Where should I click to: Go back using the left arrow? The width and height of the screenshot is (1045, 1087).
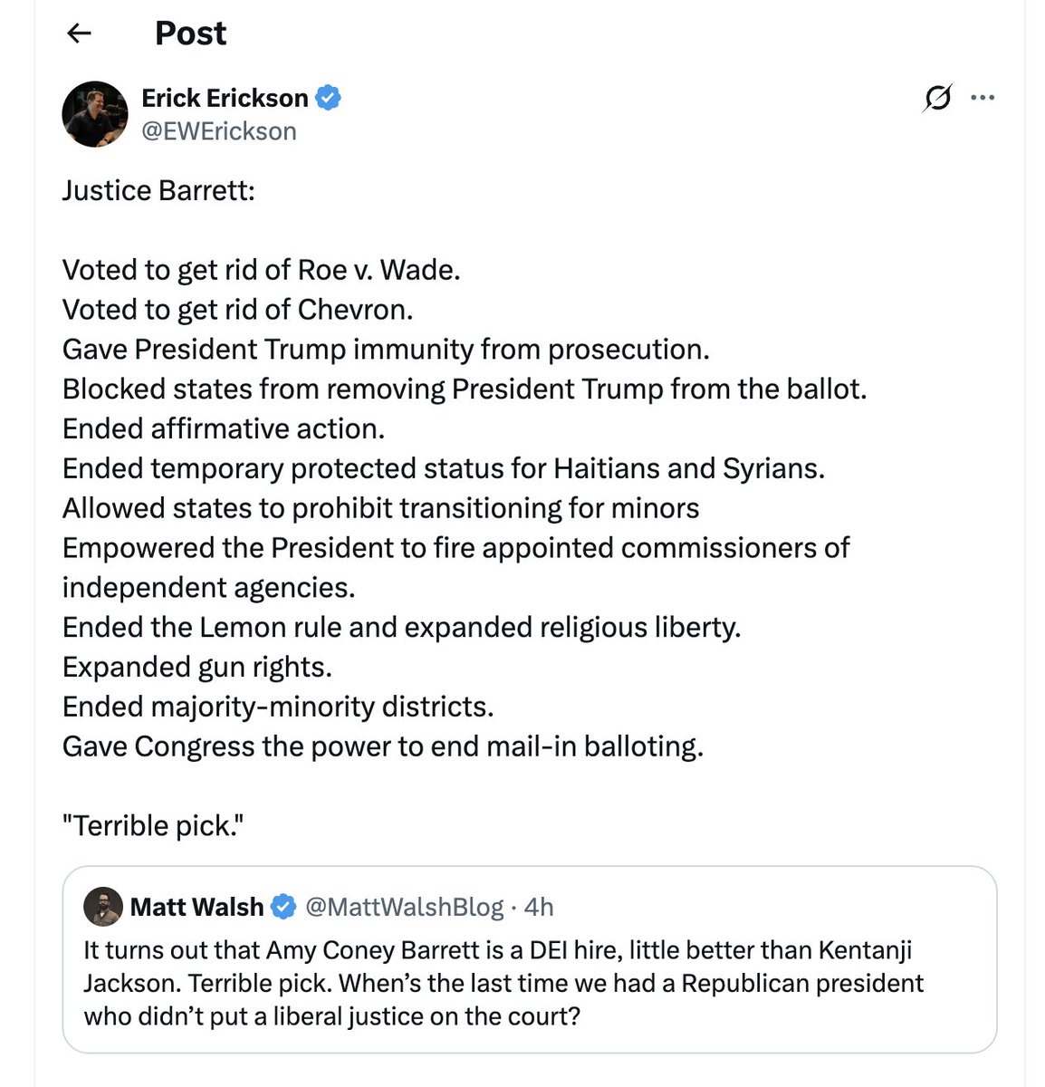80,34
